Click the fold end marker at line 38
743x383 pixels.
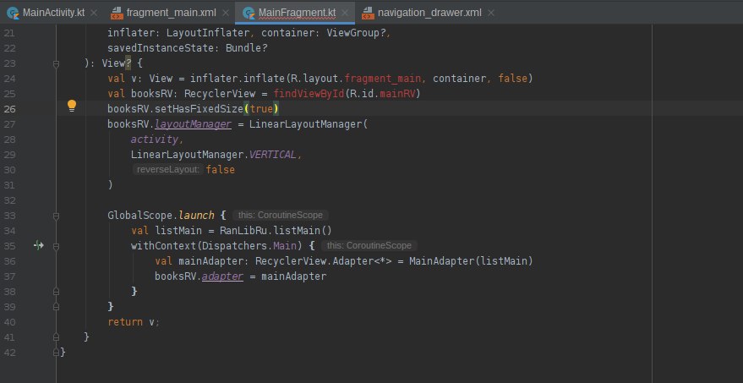click(56, 291)
